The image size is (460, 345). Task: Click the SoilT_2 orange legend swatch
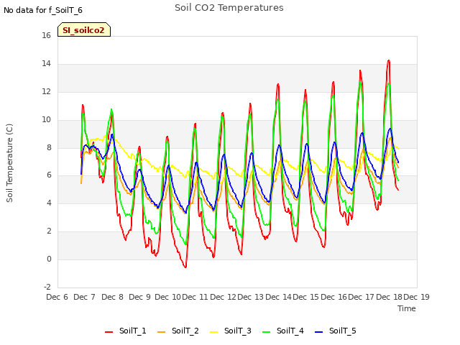(x=161, y=332)
